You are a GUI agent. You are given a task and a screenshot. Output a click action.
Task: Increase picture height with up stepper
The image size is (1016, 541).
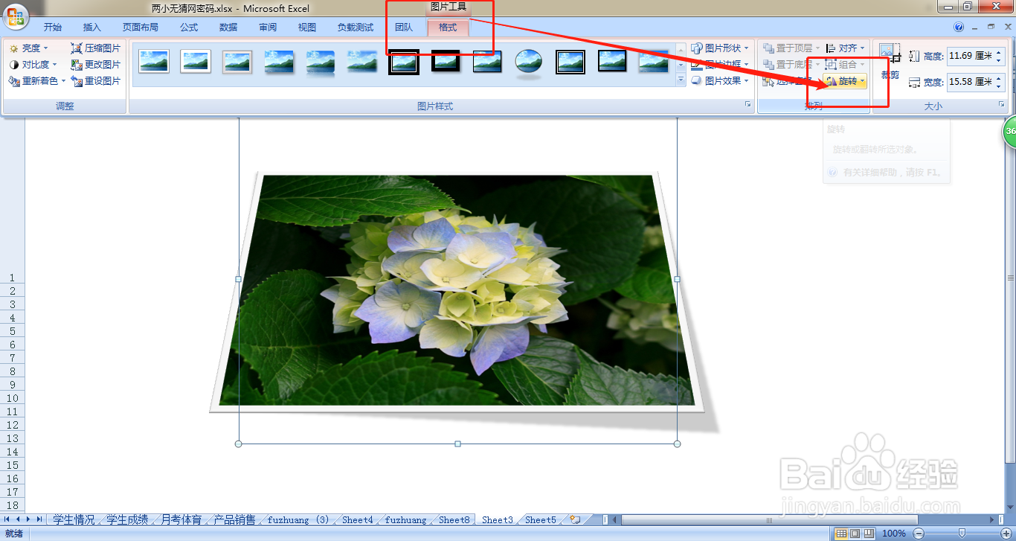pyautogui.click(x=999, y=52)
